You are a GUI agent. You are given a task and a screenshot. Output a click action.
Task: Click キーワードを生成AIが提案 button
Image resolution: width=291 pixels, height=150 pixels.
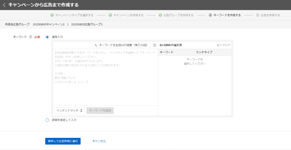click(122, 45)
